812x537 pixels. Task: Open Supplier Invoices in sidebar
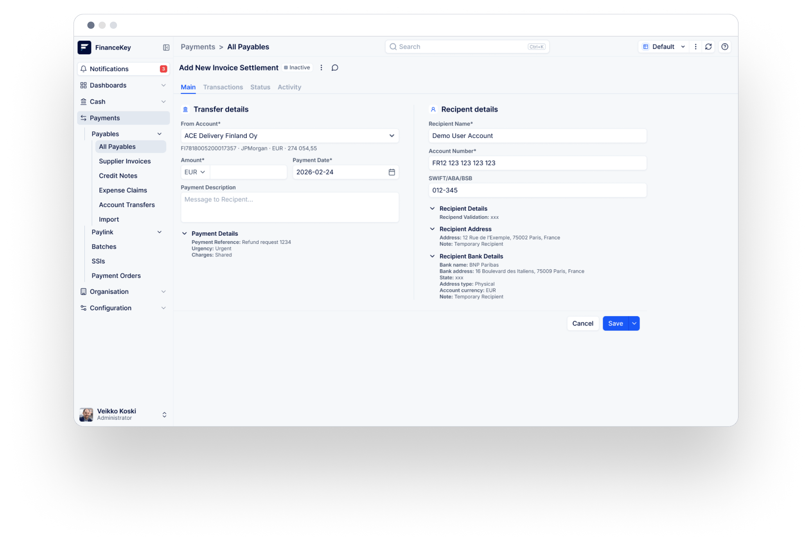124,161
